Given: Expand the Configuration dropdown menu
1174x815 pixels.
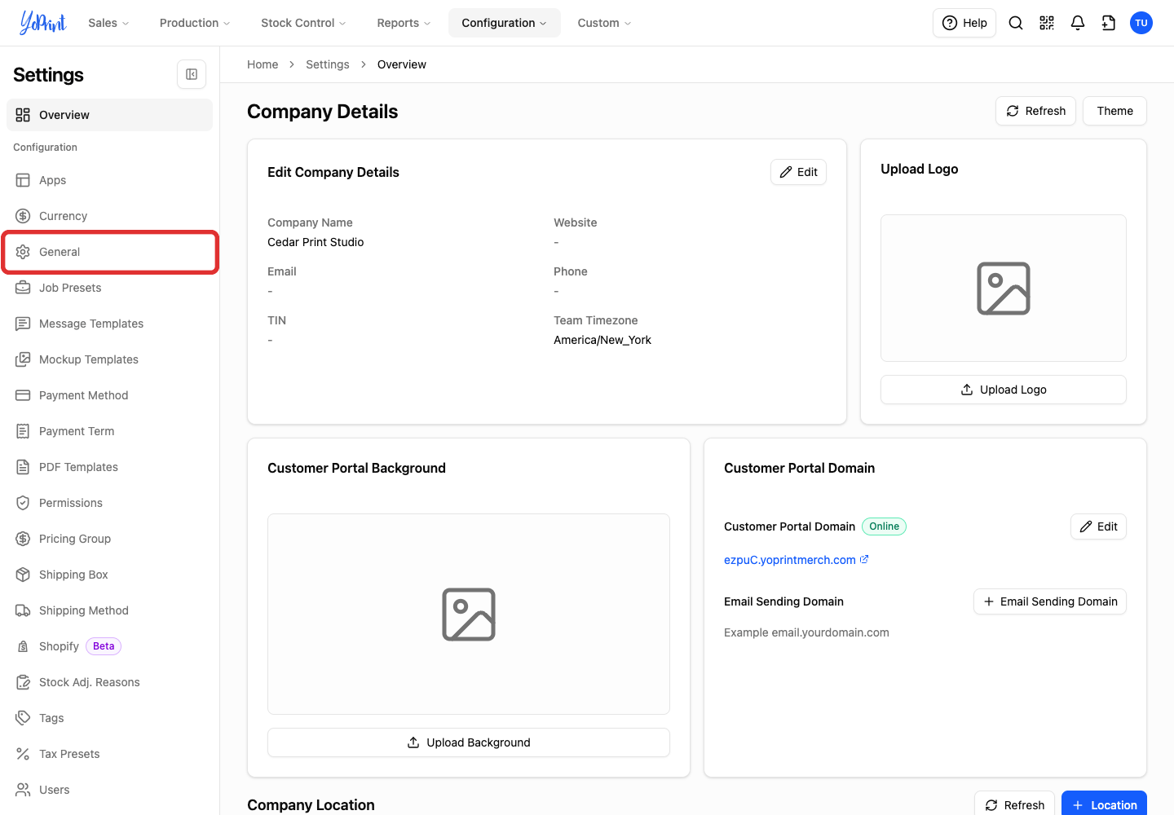Looking at the screenshot, I should click(504, 23).
